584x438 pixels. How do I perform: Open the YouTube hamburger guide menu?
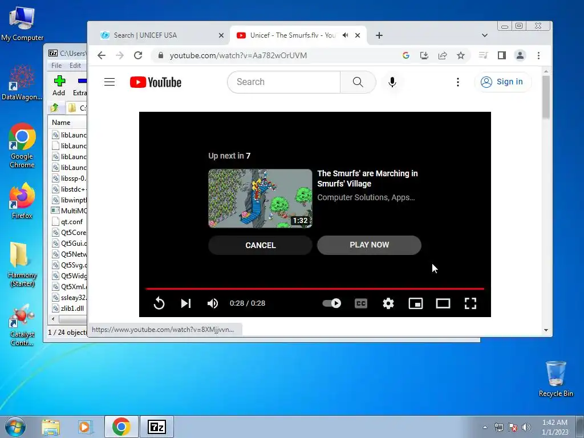[109, 82]
